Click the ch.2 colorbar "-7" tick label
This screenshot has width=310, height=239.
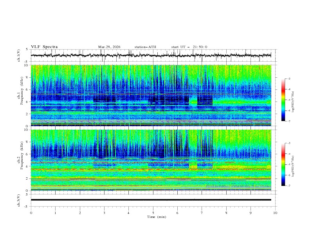289,185
